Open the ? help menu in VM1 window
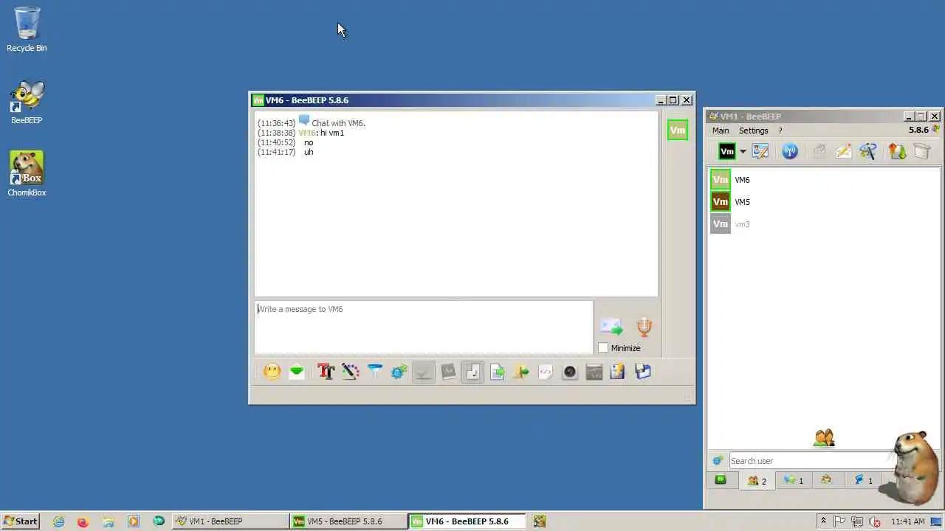Image resolution: width=945 pixels, height=531 pixels. (x=780, y=131)
